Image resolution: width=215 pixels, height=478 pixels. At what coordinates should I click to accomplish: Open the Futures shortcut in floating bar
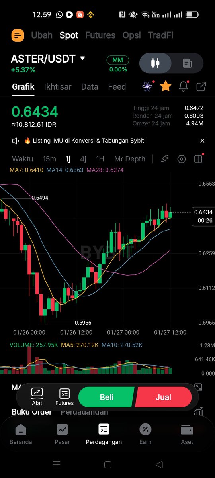tap(64, 397)
